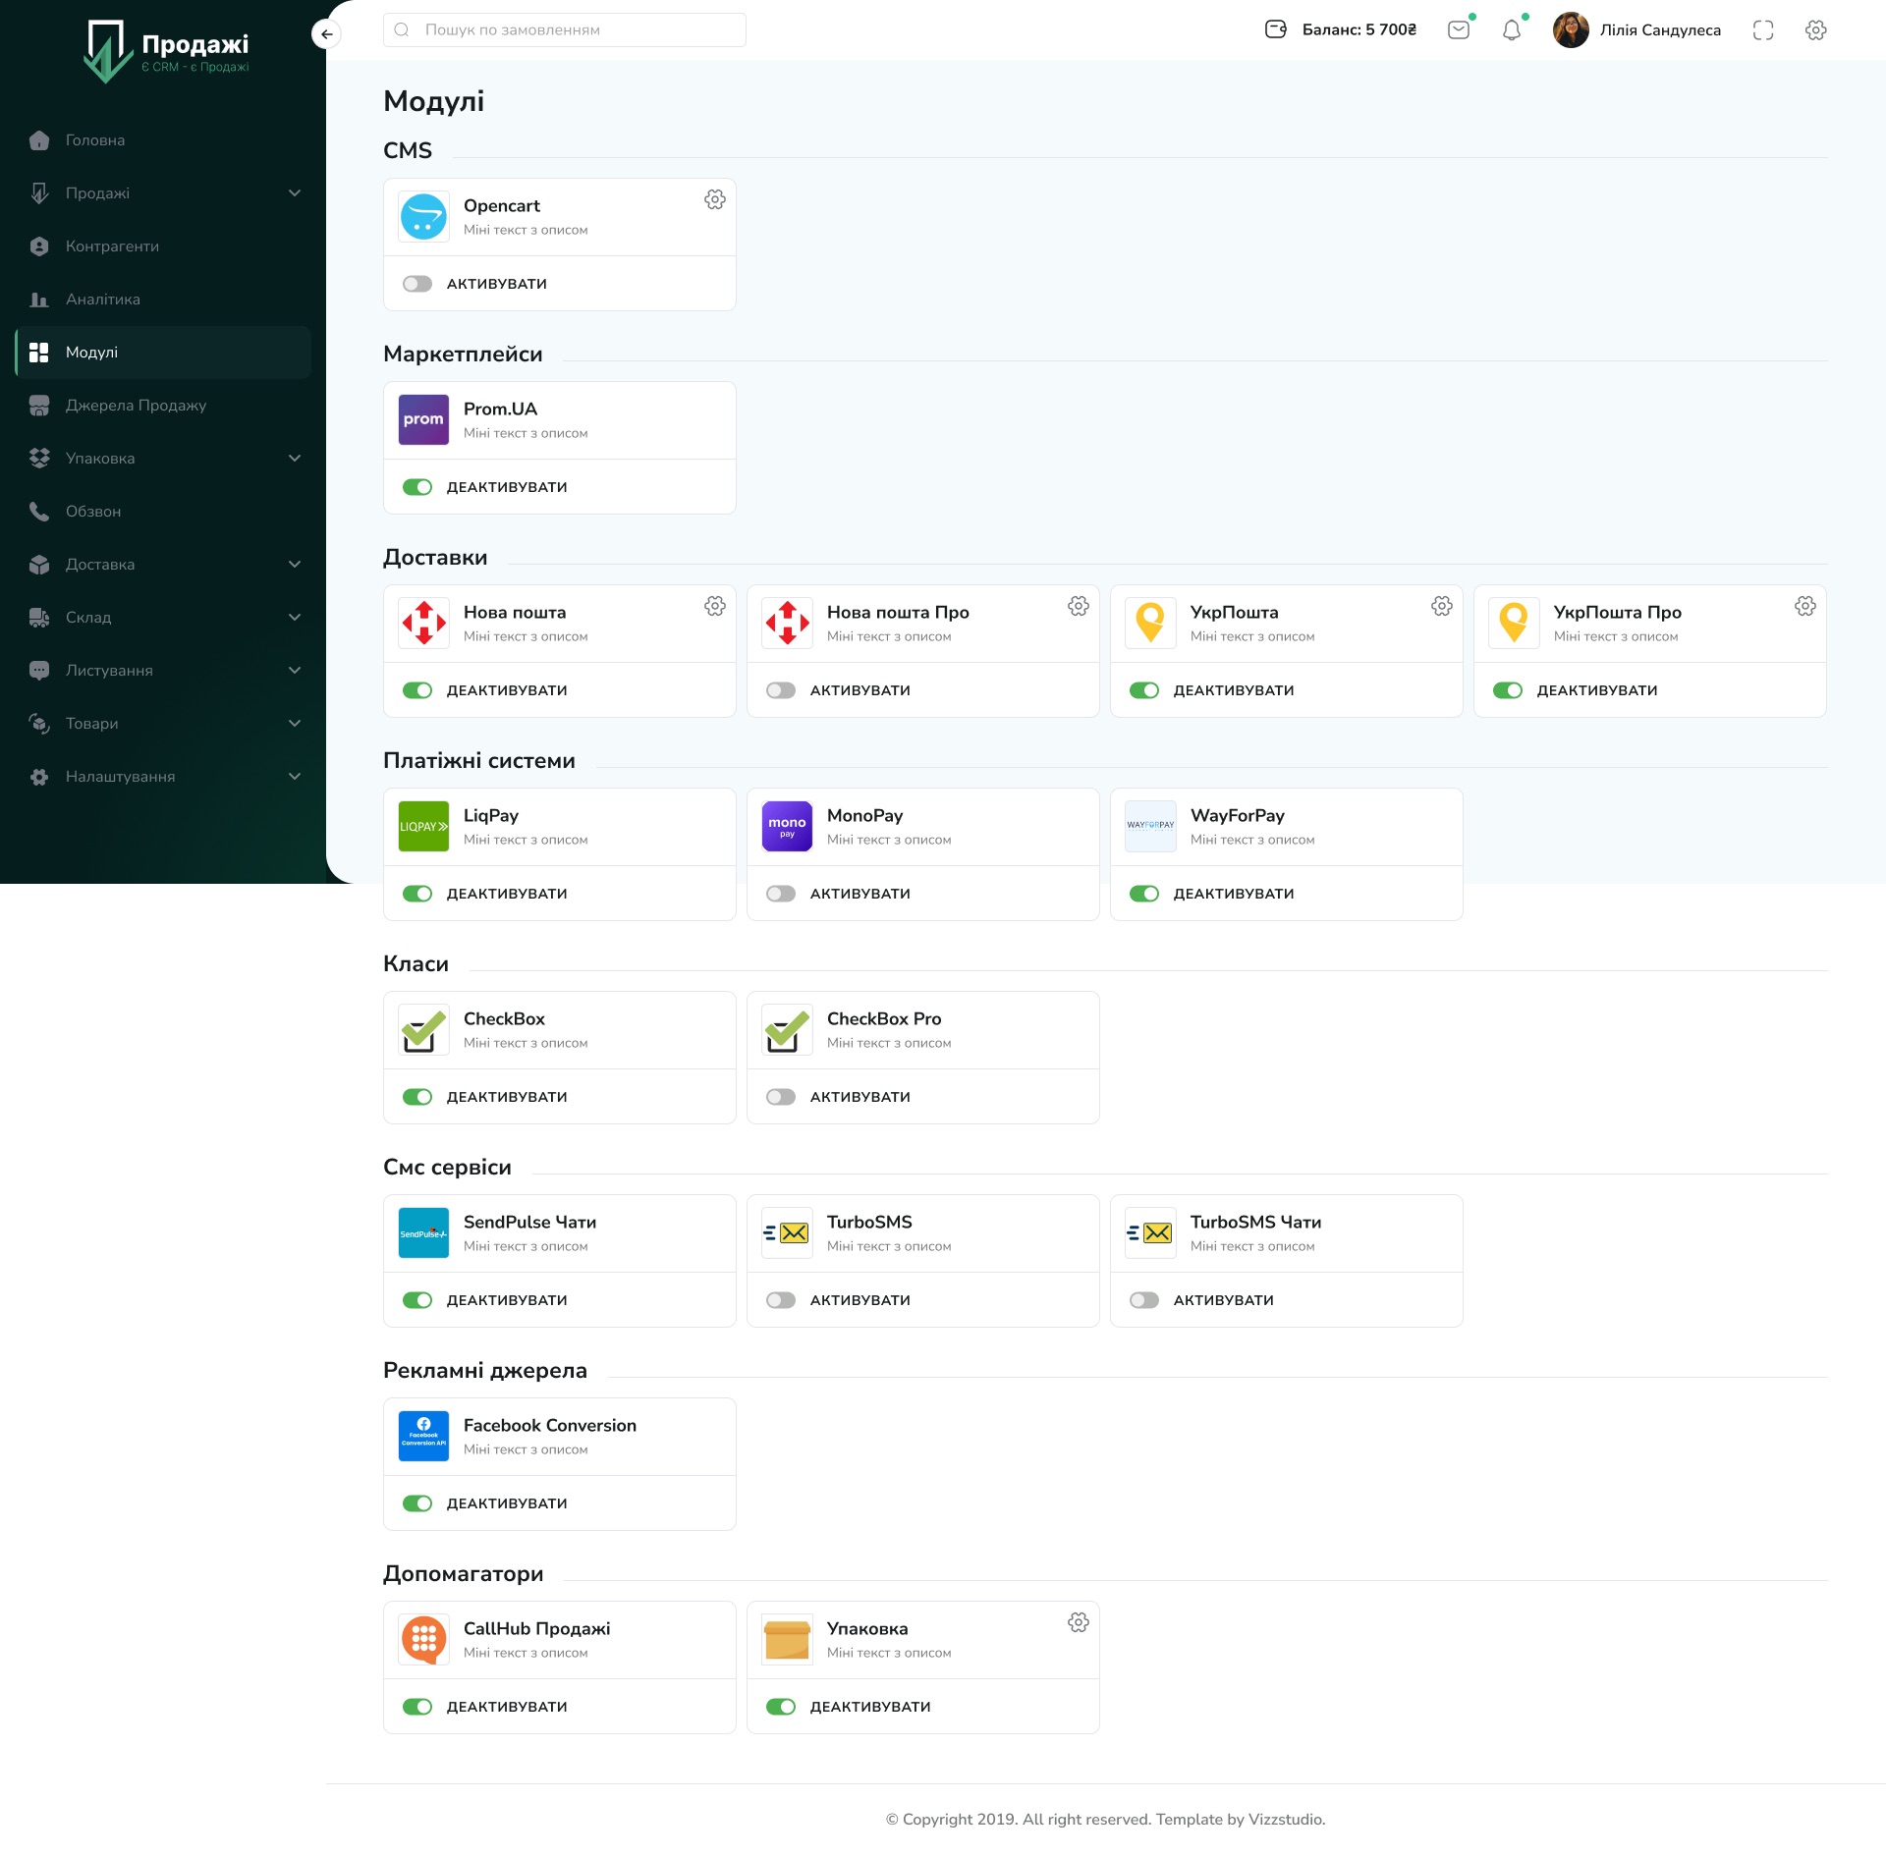Image resolution: width=1886 pixels, height=1856 pixels.
Task: Click the LiqPay logo icon
Action: tap(423, 826)
